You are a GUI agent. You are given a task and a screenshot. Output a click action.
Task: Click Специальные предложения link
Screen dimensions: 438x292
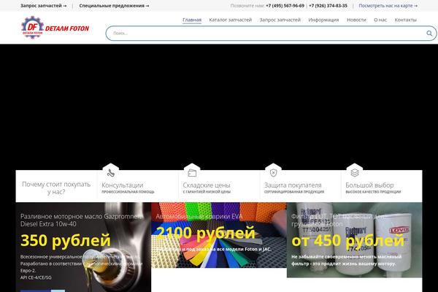pyautogui.click(x=114, y=6)
